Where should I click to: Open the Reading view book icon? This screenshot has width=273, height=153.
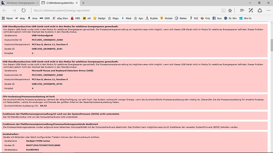pyautogui.click(x=224, y=10)
